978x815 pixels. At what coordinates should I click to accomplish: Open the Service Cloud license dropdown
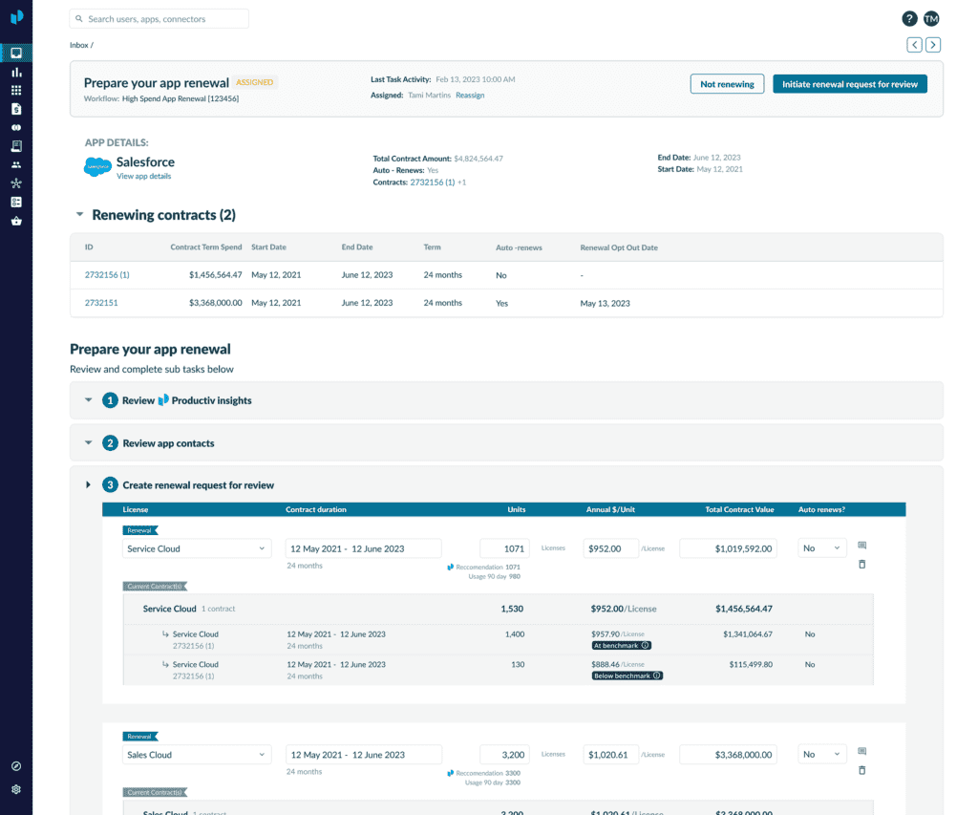[197, 548]
